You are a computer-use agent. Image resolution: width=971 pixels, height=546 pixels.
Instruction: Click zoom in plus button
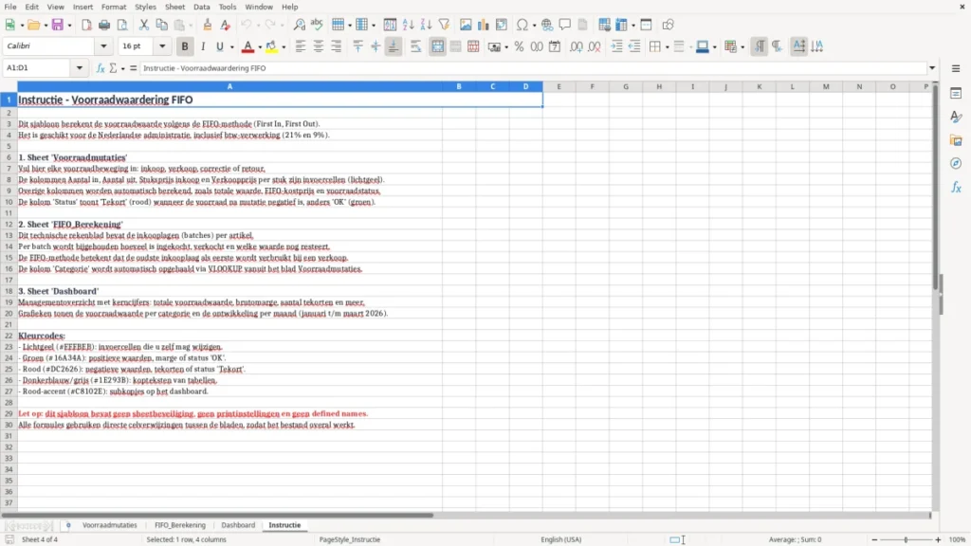click(x=938, y=539)
